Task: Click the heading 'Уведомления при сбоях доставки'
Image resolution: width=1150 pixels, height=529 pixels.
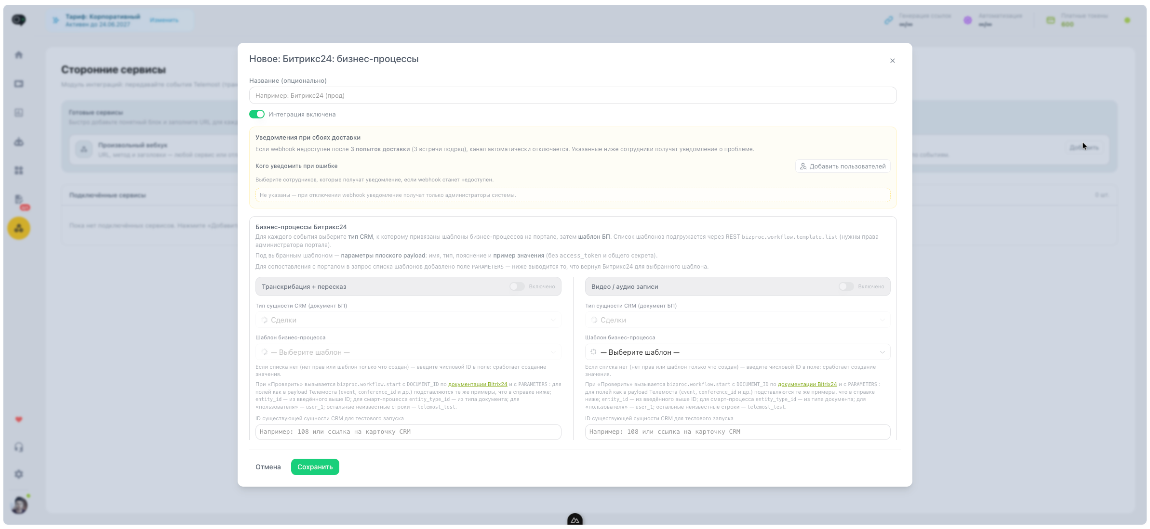Action: point(308,138)
